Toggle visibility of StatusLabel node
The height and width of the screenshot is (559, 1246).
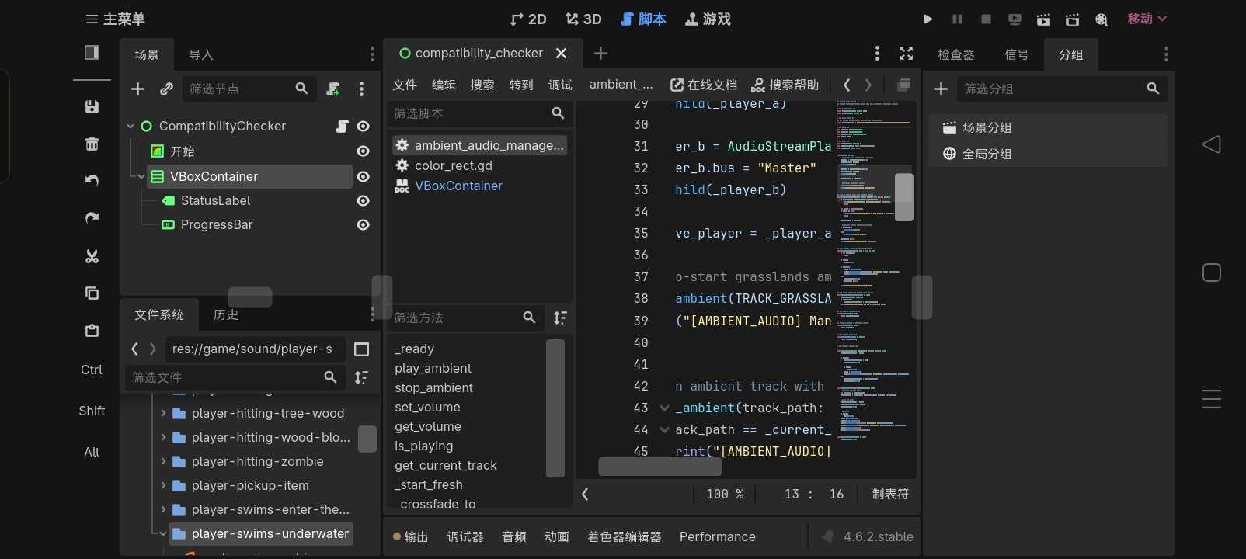[x=363, y=200]
